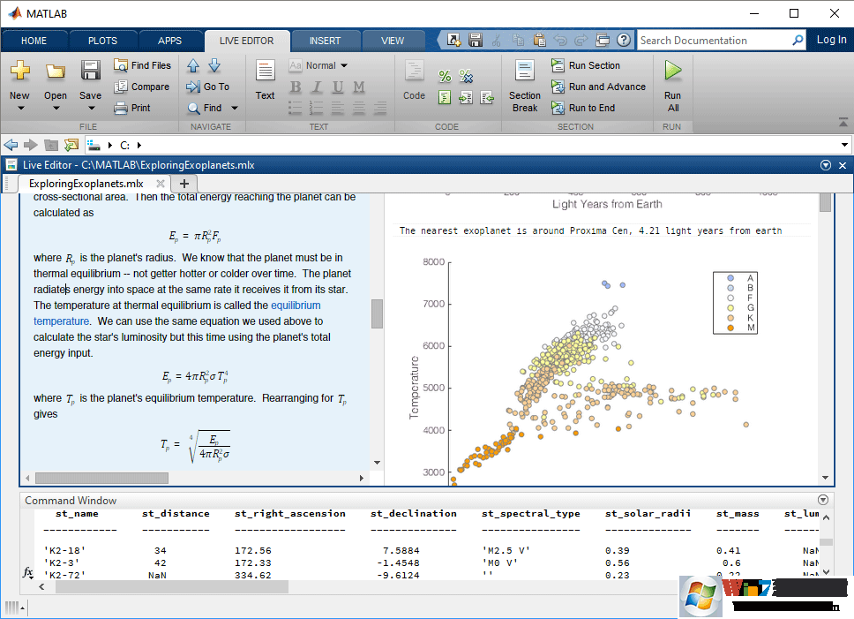Click the Save icon in quick access toolbar

475,39
